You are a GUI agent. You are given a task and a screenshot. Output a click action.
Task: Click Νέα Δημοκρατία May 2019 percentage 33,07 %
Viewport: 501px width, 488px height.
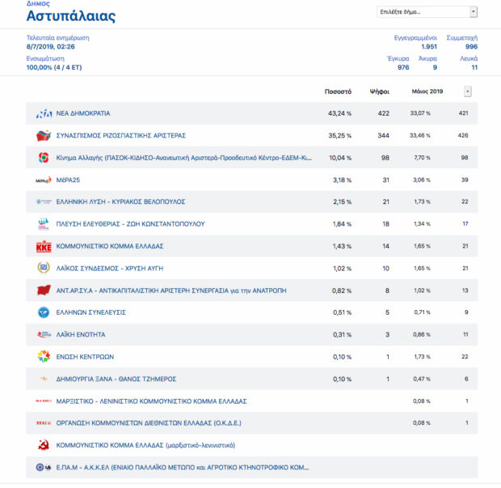pyautogui.click(x=420, y=113)
